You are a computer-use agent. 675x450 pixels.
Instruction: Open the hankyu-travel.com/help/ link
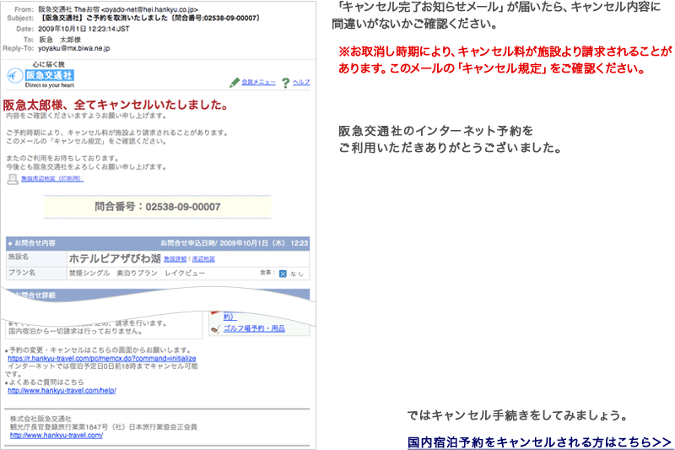point(62,391)
